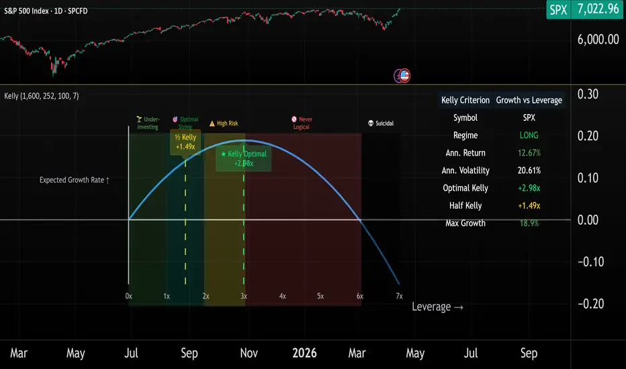Click the US flag economic event icon
The height and width of the screenshot is (369, 626).
click(x=405, y=75)
